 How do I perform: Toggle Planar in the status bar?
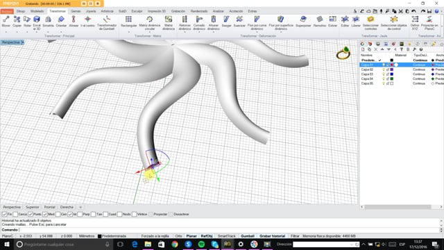(191, 236)
